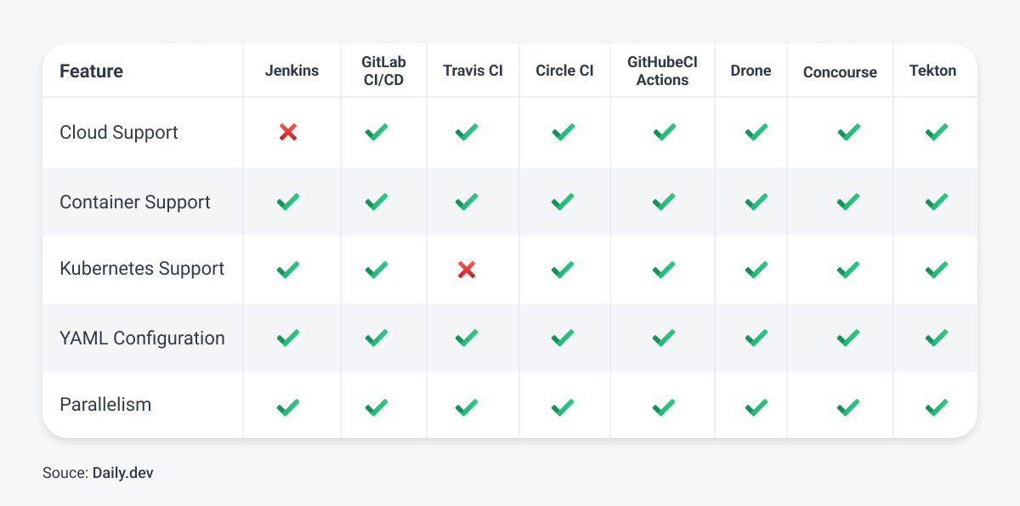Click the Jenkins column header

tap(292, 71)
